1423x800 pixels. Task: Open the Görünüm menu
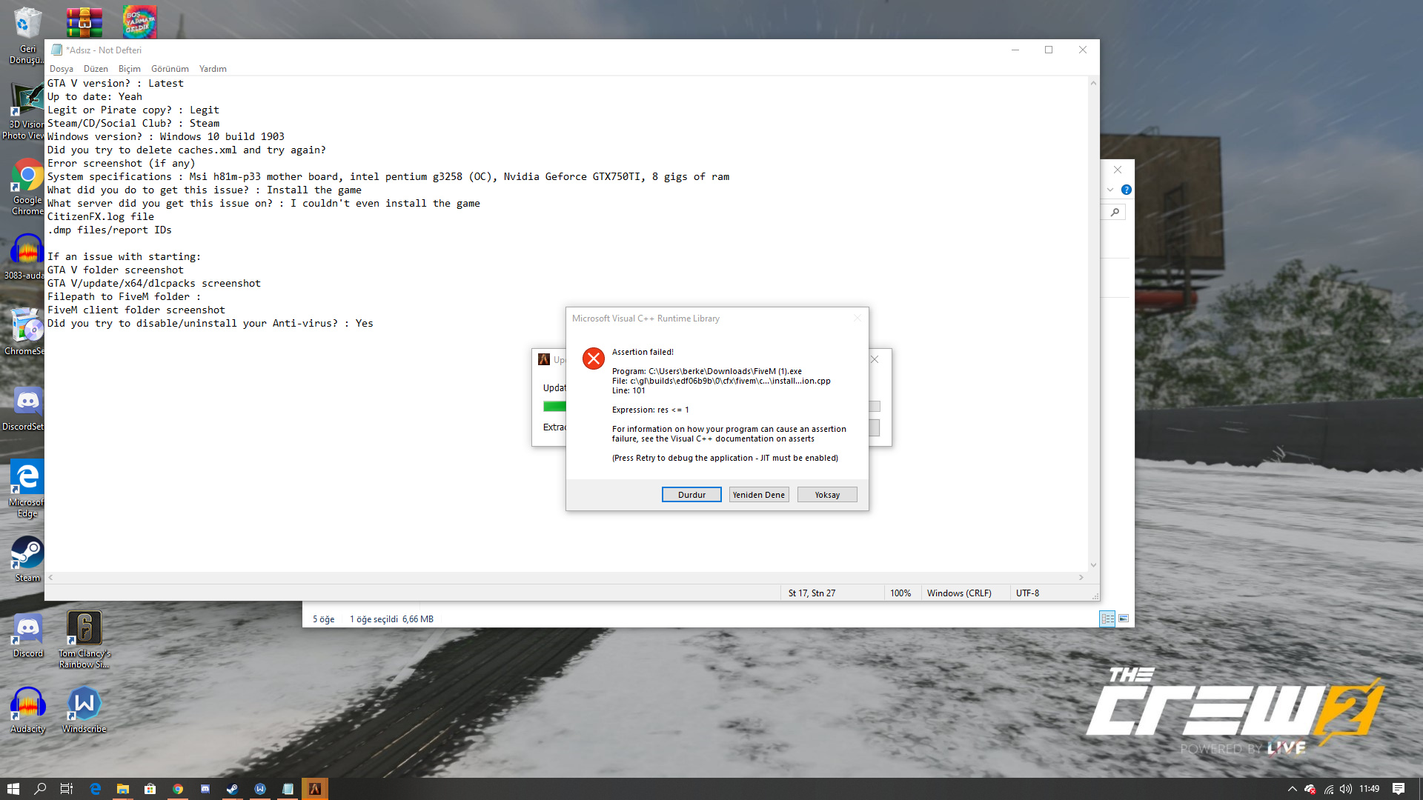coord(170,69)
